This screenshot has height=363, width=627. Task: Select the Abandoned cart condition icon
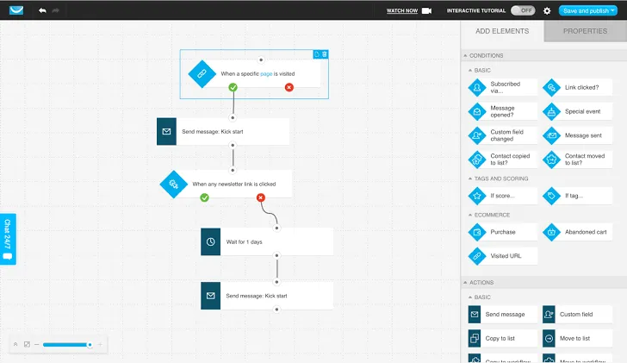point(551,232)
